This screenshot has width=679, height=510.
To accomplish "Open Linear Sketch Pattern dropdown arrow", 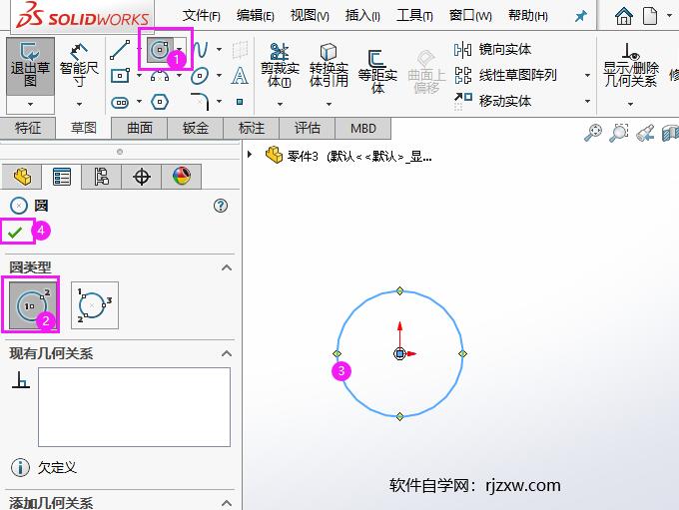I will (x=587, y=75).
